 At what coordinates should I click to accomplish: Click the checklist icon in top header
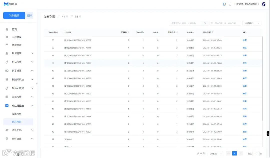tap(230, 4)
